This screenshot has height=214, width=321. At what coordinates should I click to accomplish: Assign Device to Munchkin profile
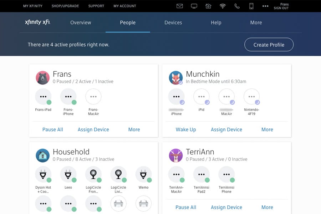(226, 129)
